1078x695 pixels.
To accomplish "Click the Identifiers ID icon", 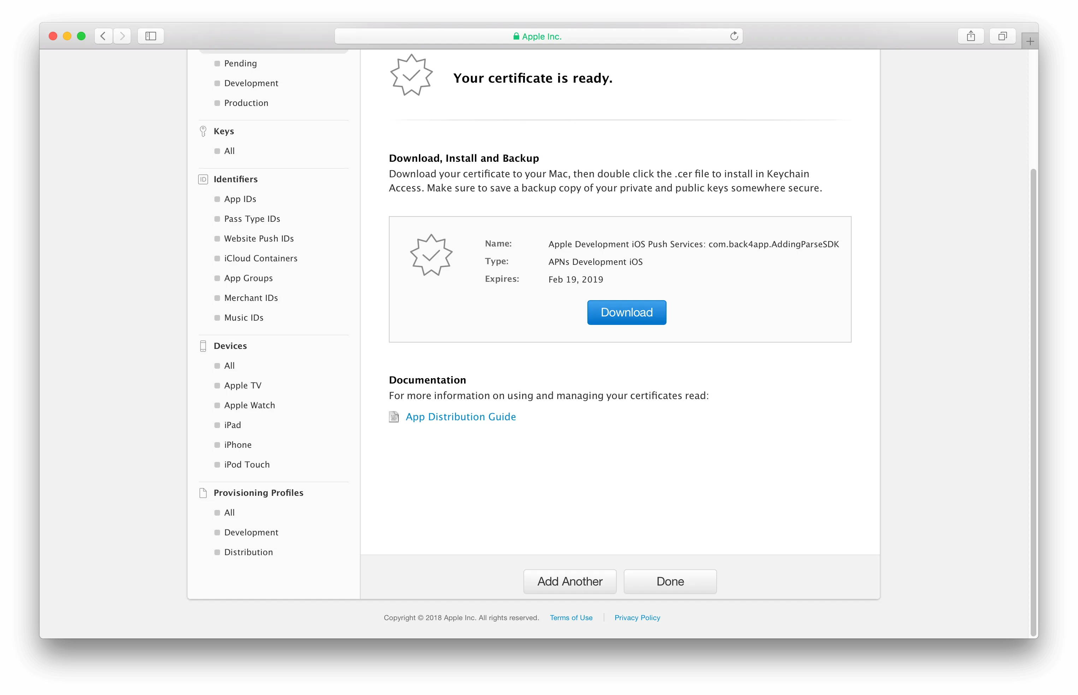I will tap(203, 179).
